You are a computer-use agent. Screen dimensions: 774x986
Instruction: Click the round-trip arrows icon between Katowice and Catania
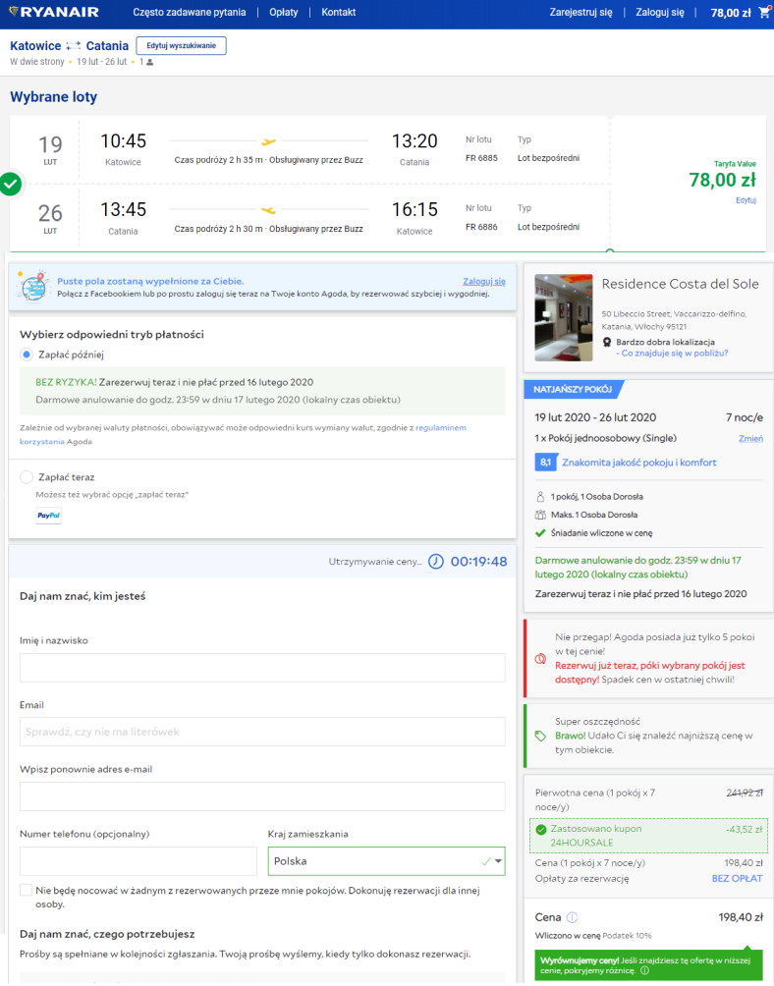(74, 45)
